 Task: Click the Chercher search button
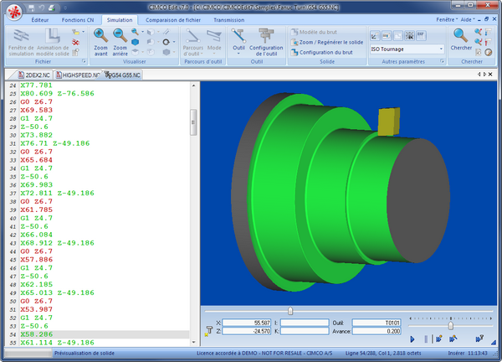click(x=461, y=39)
